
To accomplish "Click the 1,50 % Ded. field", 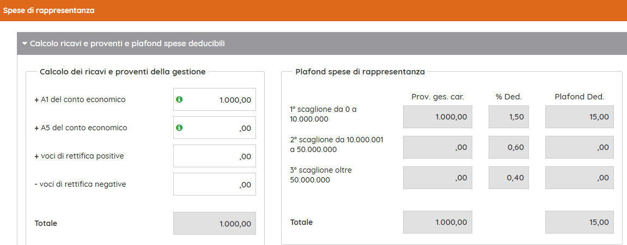I will coord(509,117).
